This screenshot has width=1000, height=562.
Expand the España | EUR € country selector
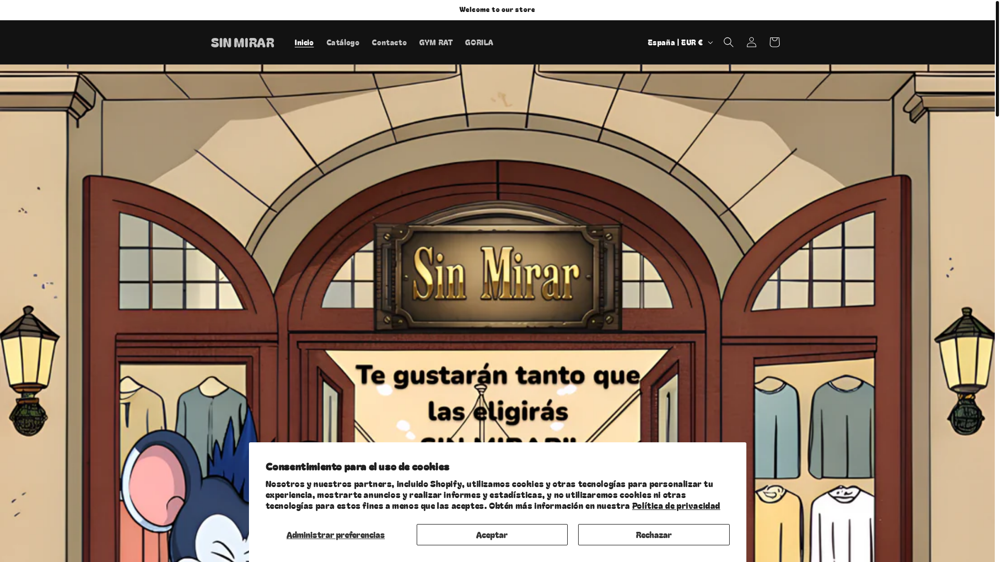(679, 42)
